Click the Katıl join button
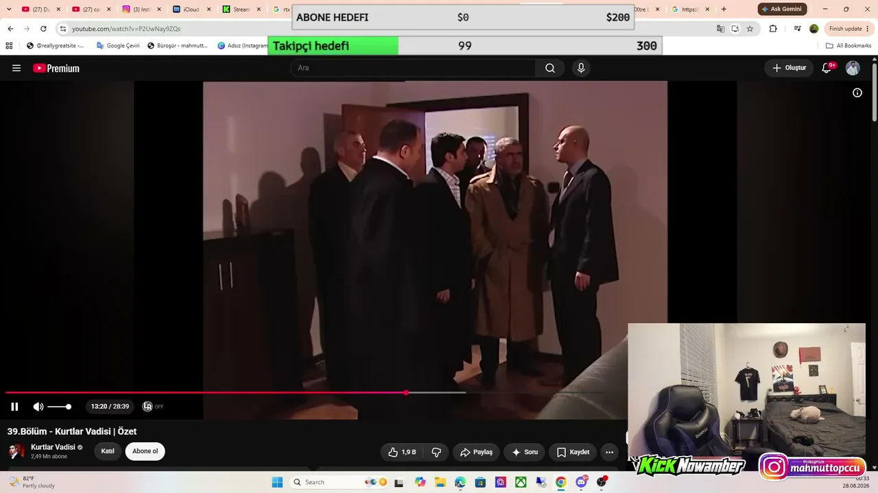 (x=108, y=451)
